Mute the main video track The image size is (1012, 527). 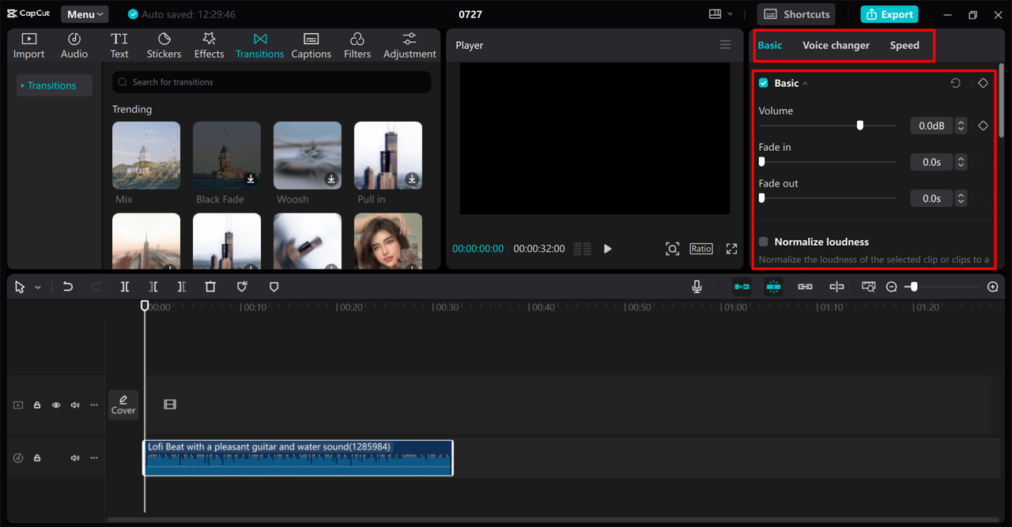tap(75, 405)
